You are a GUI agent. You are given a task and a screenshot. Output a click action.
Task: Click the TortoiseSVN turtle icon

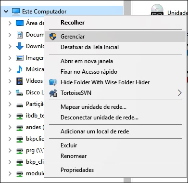[x=53, y=93]
